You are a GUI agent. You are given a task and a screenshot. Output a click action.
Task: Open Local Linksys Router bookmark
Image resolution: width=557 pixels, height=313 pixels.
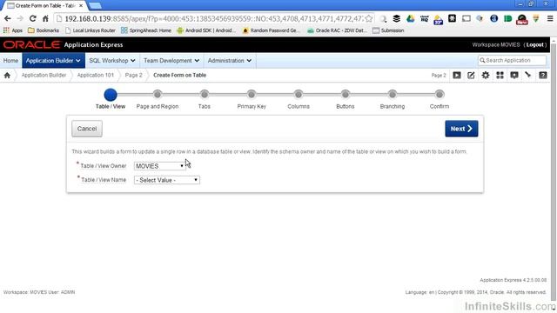click(x=91, y=30)
